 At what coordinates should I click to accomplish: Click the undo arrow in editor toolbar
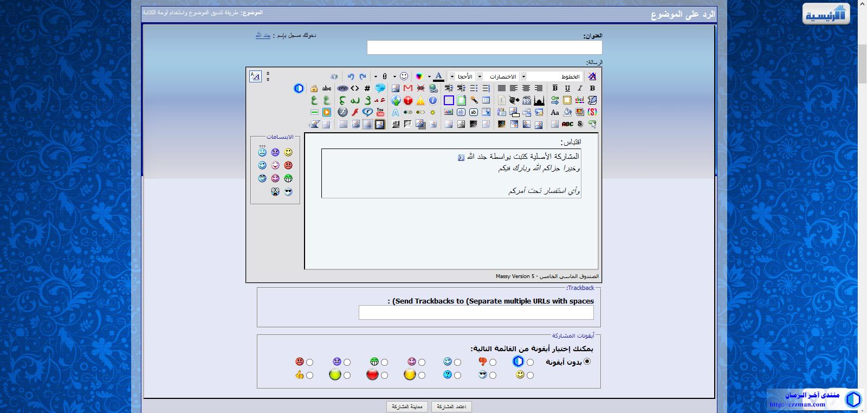(351, 76)
